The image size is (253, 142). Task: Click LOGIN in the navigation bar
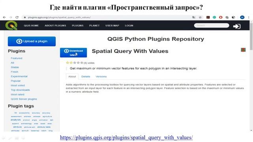coord(129,25)
